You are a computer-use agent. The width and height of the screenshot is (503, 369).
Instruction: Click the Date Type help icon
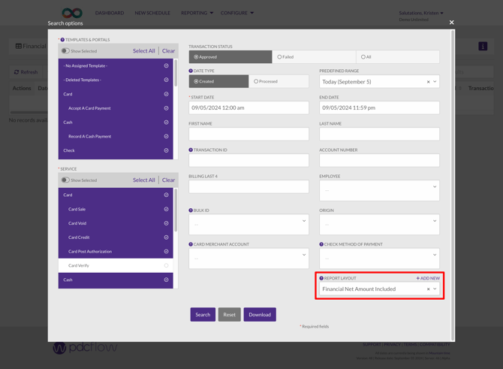coord(191,71)
